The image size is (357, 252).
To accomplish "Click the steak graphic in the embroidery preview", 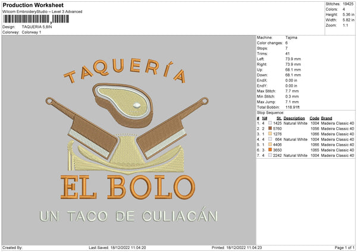I will tap(123, 105).
